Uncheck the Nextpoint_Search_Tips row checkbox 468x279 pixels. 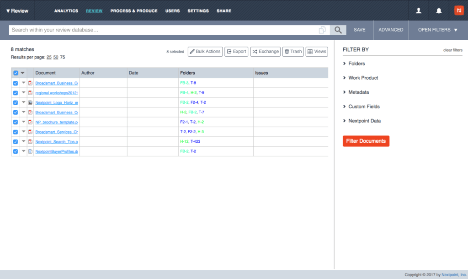coord(16,142)
